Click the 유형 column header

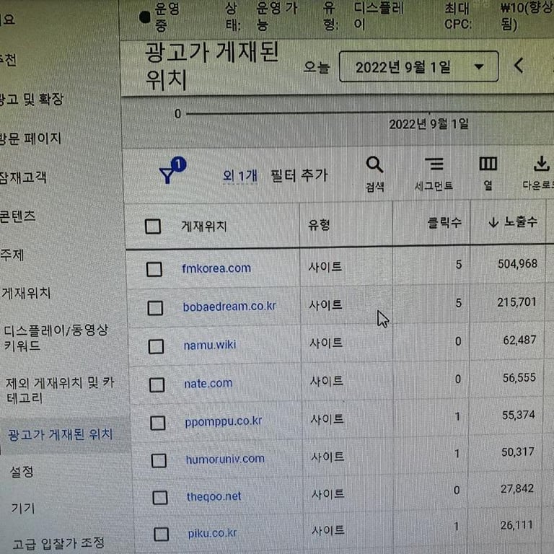coord(319,224)
